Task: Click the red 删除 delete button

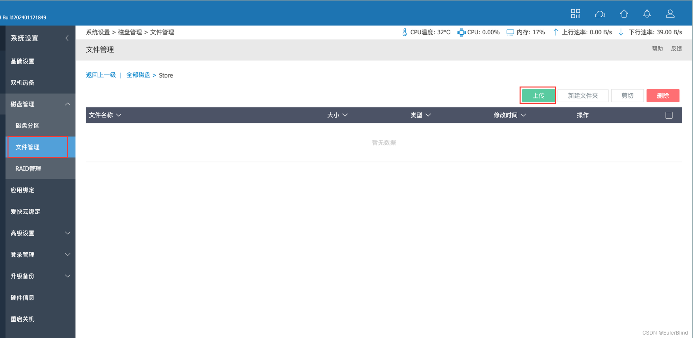Action: [x=663, y=96]
